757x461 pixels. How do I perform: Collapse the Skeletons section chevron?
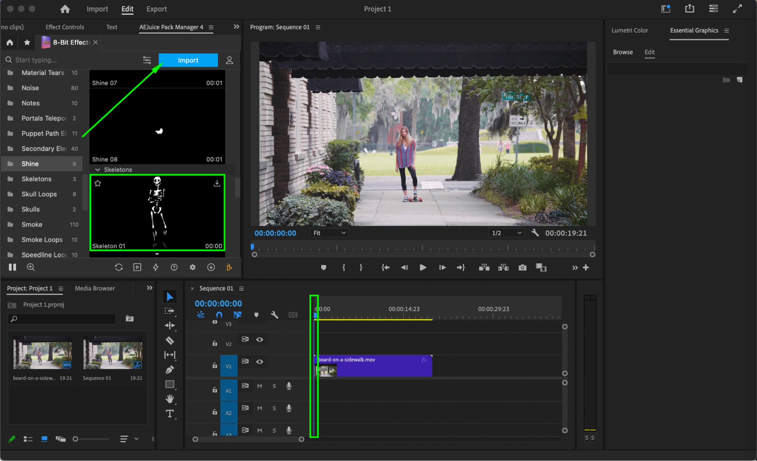98,169
